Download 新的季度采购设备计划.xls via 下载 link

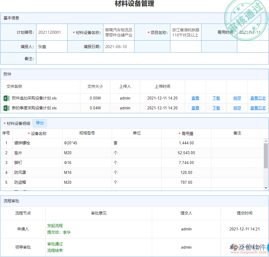(x=216, y=108)
